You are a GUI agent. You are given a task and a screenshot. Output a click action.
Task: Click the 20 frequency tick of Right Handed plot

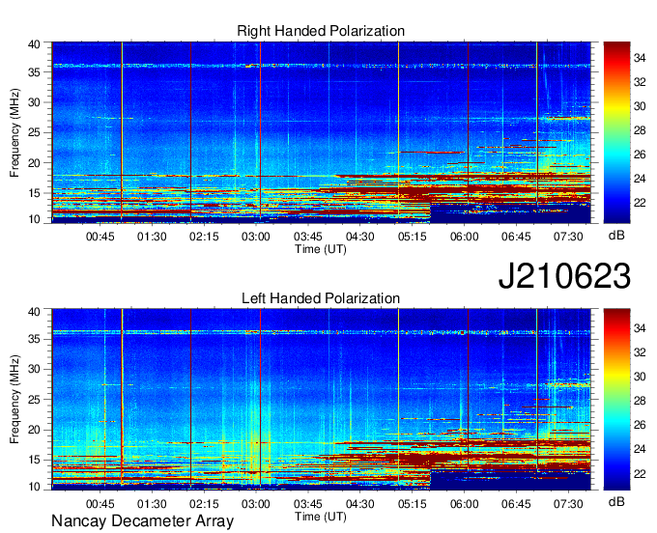(34, 163)
